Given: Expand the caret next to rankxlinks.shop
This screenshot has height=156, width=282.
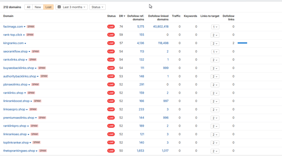Looking at the screenshot, I should click(26, 60).
